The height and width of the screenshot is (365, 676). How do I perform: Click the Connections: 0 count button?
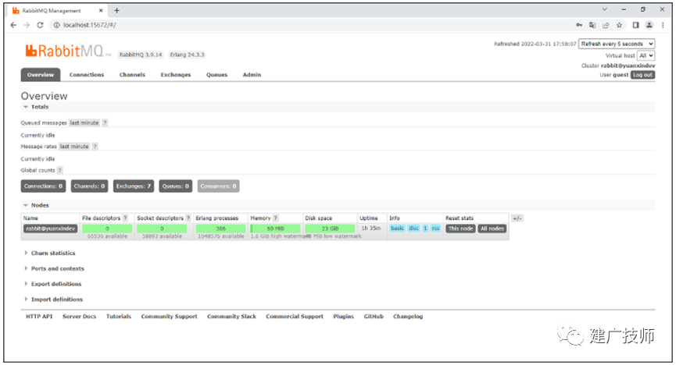point(43,186)
